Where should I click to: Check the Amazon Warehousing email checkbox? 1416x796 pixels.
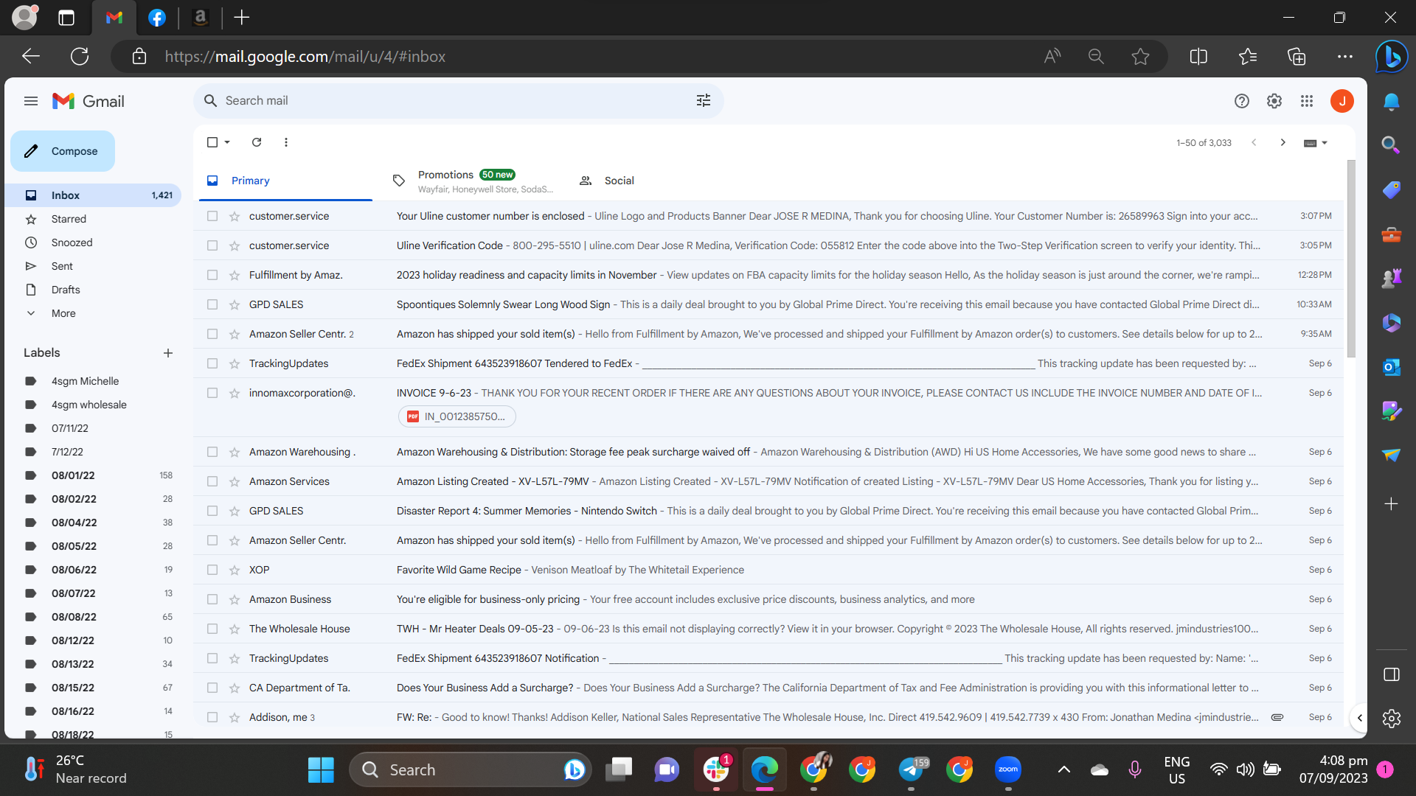point(212,452)
